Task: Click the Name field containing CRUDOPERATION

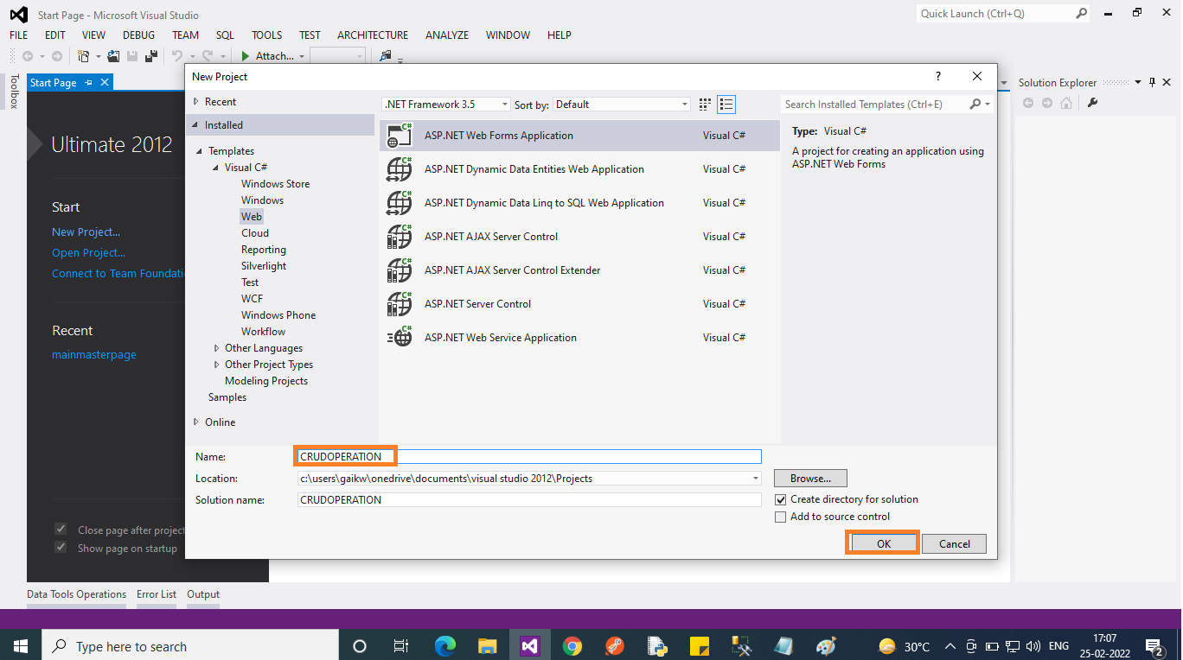Action: [x=529, y=456]
